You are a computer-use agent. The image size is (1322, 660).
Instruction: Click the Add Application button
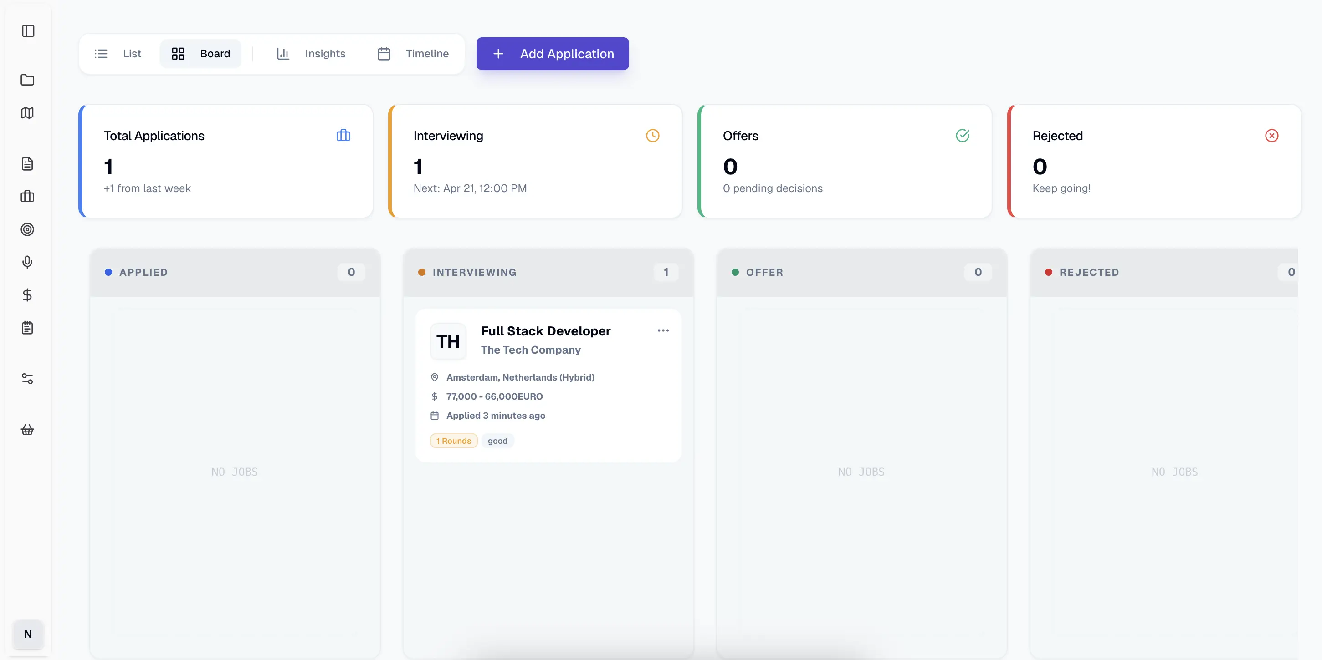coord(552,54)
